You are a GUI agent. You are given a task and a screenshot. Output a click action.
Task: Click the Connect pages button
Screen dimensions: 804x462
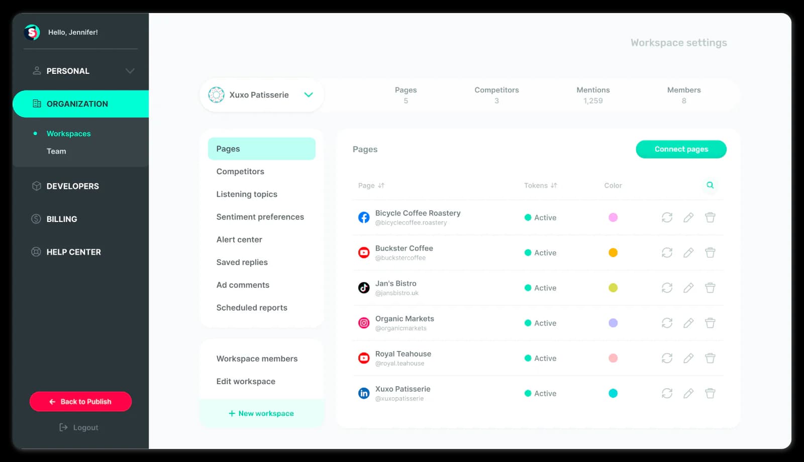coord(681,149)
